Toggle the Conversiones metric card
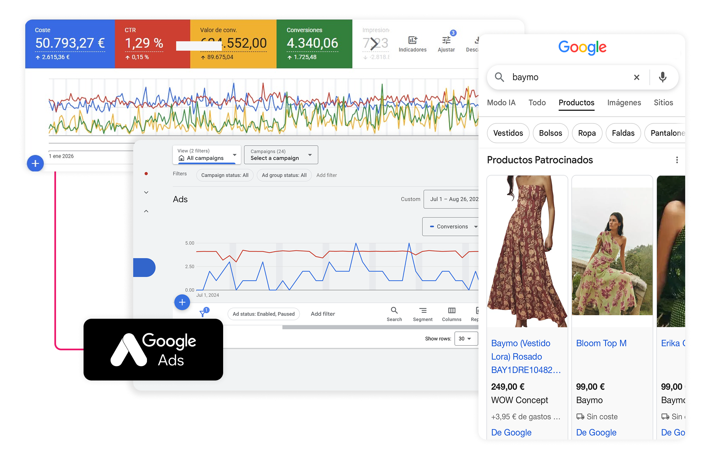710x459 pixels. click(x=314, y=44)
